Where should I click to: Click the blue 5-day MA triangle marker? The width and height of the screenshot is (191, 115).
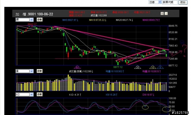click(x=160, y=67)
